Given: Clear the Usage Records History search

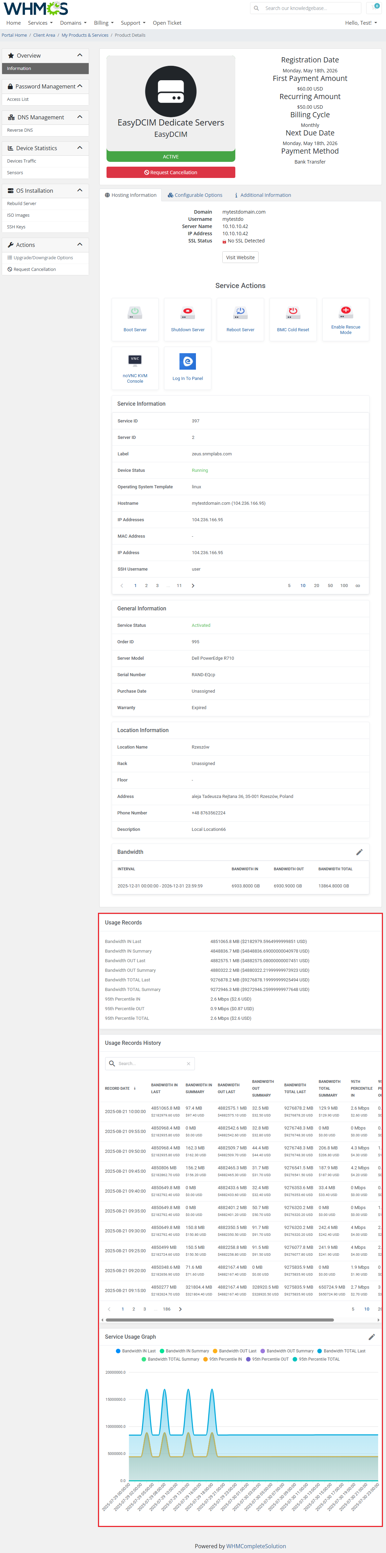Looking at the screenshot, I should pyautogui.click(x=188, y=1063).
